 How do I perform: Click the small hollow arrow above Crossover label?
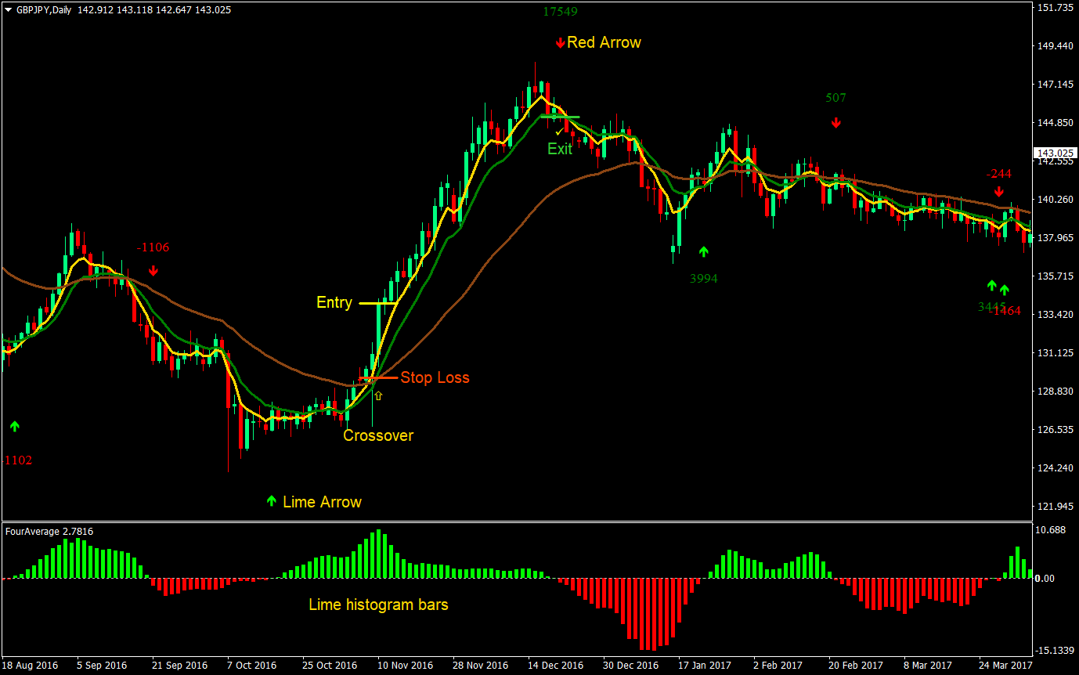point(378,396)
